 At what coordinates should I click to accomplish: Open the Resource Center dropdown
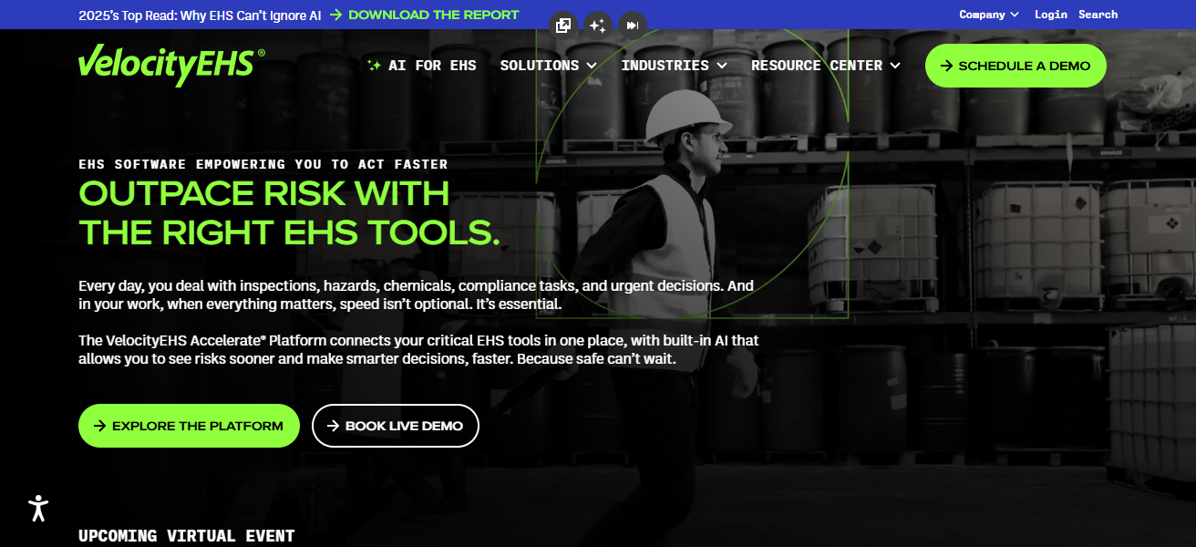coord(825,66)
